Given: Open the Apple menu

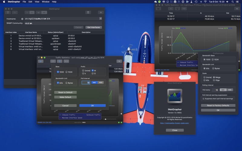Looking at the screenshot, I should click(4, 2).
